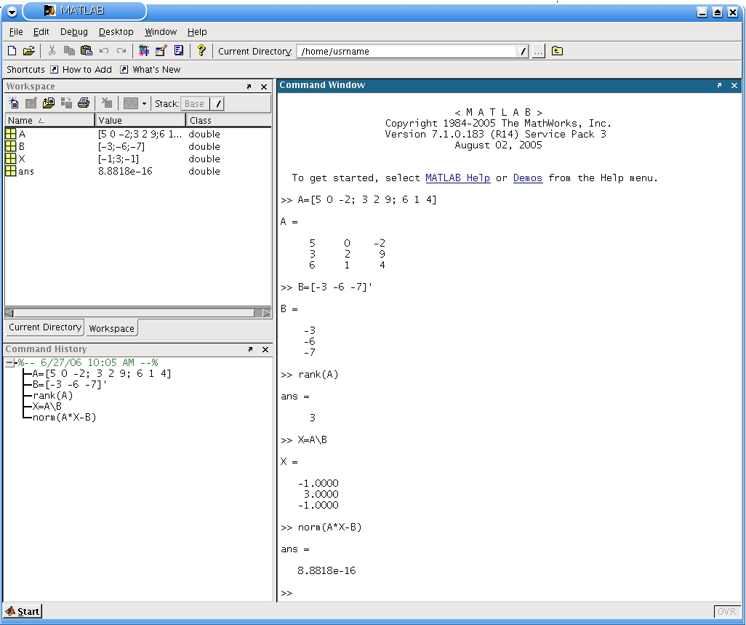This screenshot has width=746, height=625.
Task: Select norm(A*X-B) in Command History
Action: pos(64,418)
